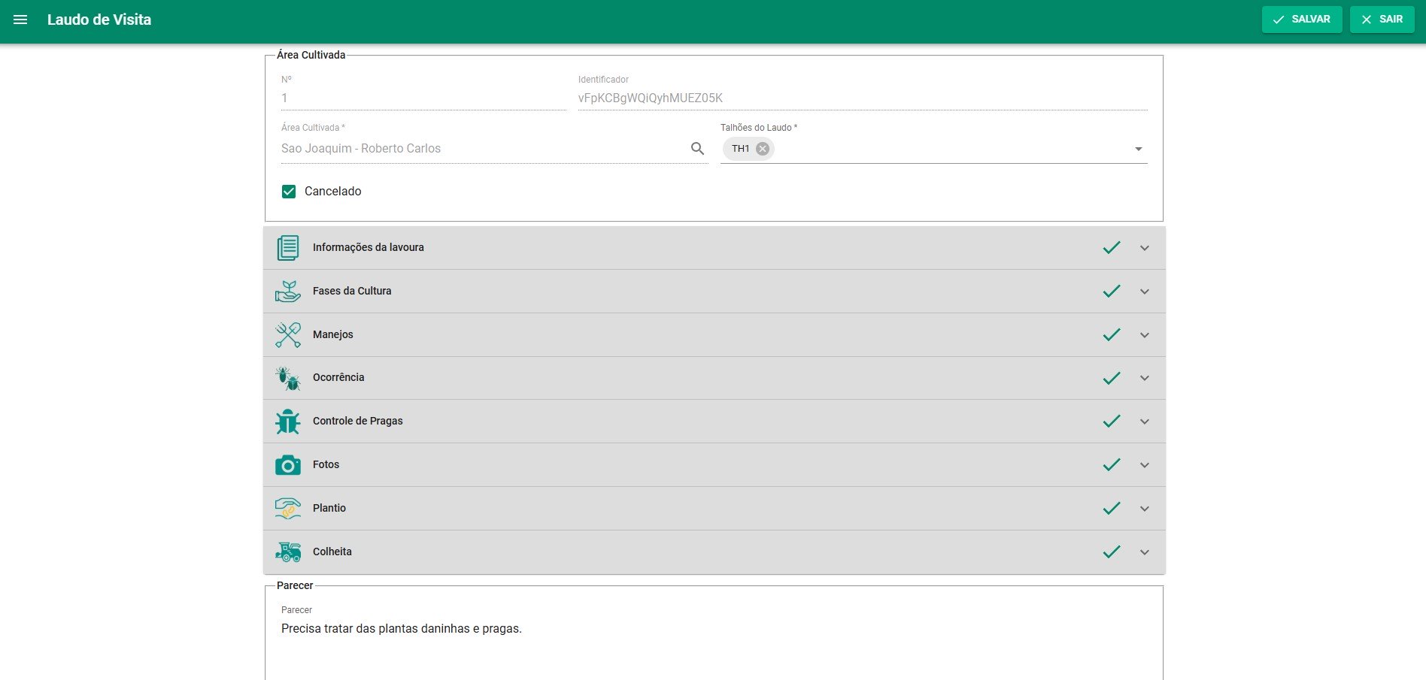Viewport: 1426px width, 680px height.
Task: Remove the TH1 chip from Talhões
Action: click(762, 149)
